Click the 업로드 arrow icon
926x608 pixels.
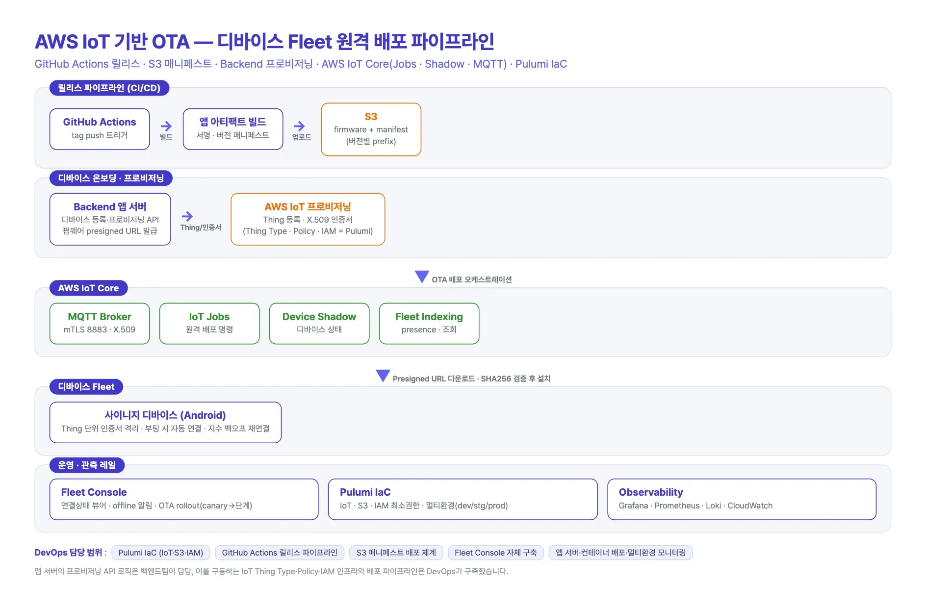(299, 126)
